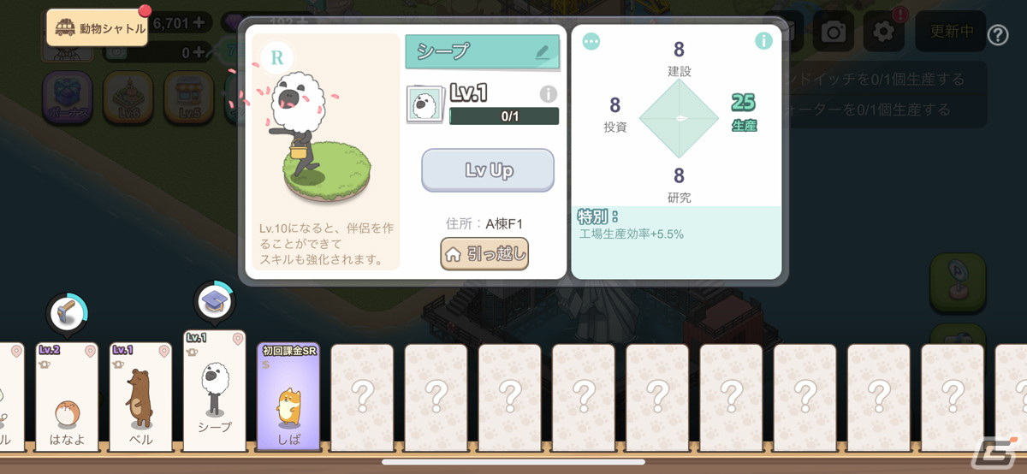Screen dimensions: 1027x474
Task: Click the Lv Up button
Action: click(x=488, y=170)
